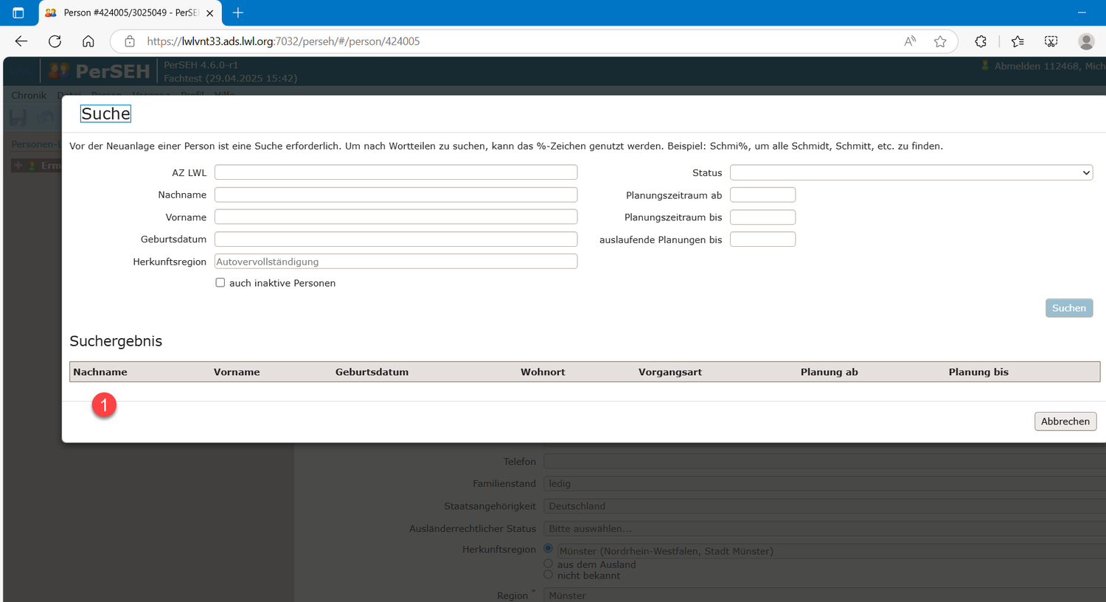Open the Status dropdown
Screen dimensions: 1106x602
tap(911, 172)
